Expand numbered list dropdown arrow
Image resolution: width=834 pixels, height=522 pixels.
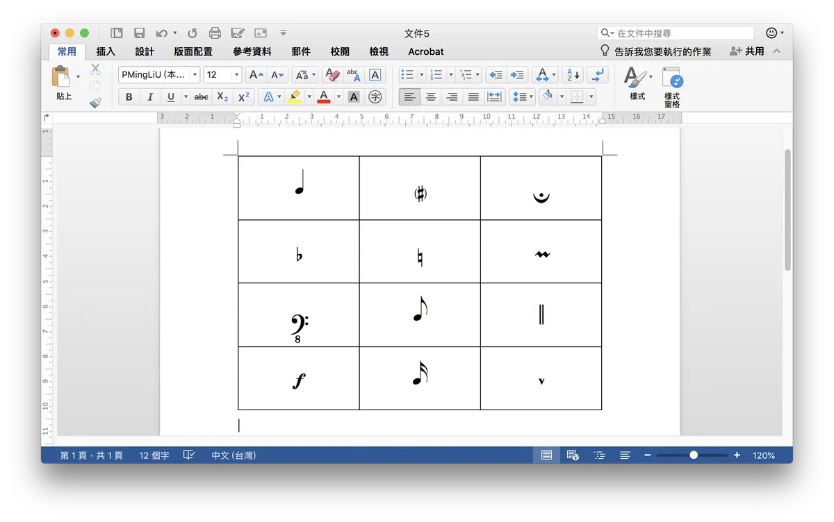[450, 75]
